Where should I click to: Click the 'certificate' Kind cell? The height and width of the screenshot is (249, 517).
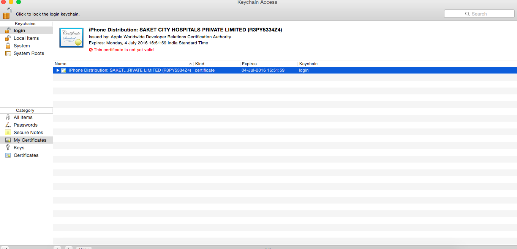(205, 70)
